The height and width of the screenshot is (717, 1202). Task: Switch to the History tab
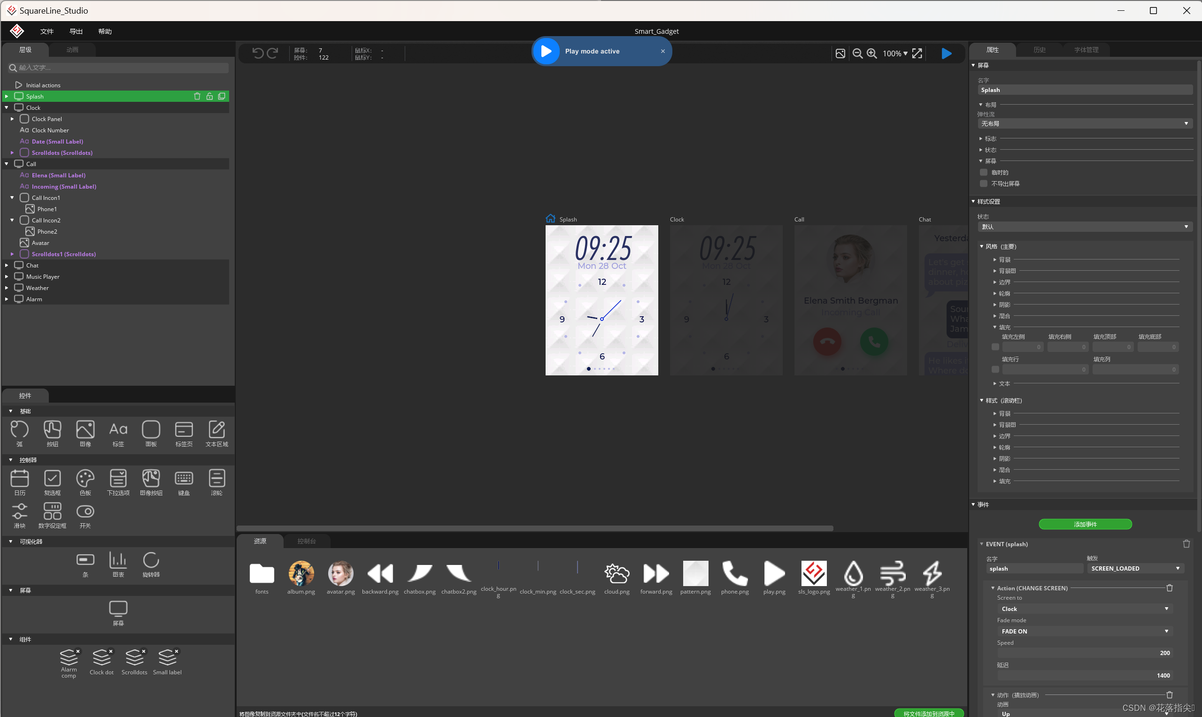[x=1040, y=50]
